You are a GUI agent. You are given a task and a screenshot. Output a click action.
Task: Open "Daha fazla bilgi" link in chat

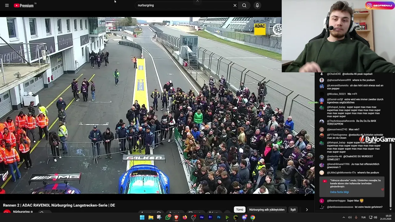coord(339,192)
